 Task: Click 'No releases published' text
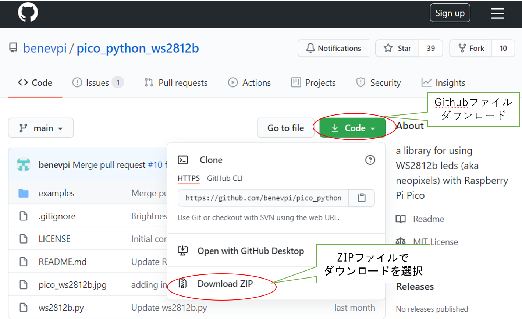click(432, 309)
